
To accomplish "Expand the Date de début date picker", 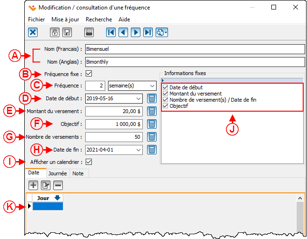I will [138, 99].
